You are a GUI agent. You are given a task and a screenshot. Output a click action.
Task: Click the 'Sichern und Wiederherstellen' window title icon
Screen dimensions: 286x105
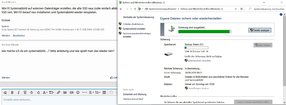pos(120,2)
